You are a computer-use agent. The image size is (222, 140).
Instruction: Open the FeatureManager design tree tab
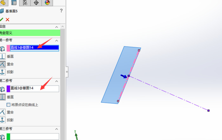point(3,3)
